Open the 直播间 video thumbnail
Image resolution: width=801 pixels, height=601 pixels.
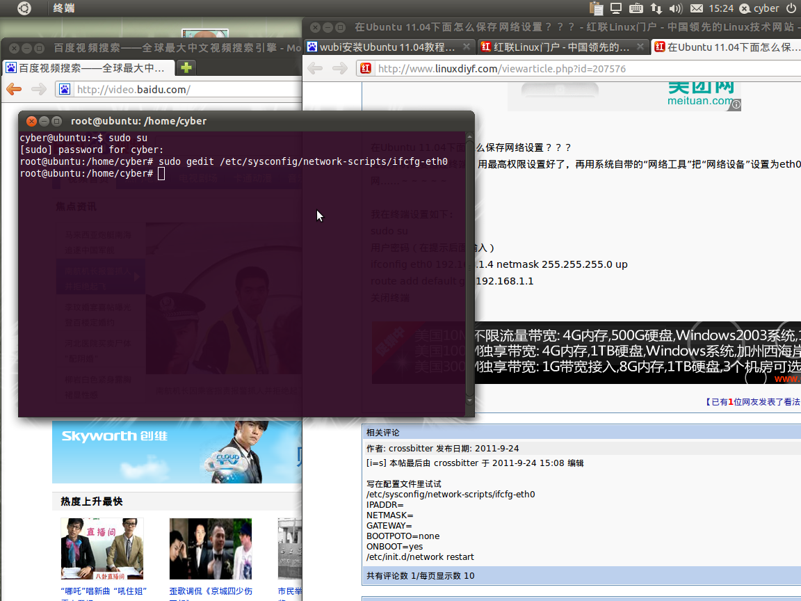[x=102, y=549]
